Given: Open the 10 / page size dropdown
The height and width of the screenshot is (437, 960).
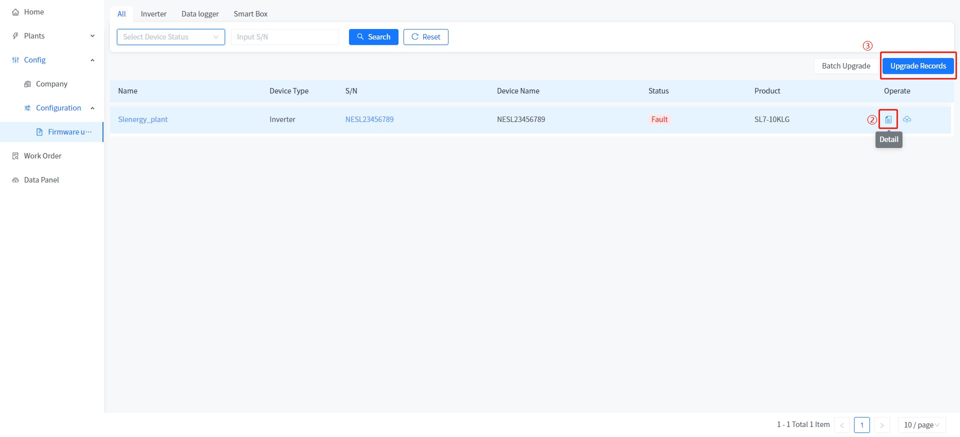Looking at the screenshot, I should pyautogui.click(x=921, y=425).
